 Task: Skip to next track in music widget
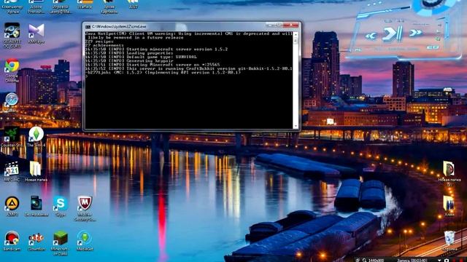tap(416, 33)
